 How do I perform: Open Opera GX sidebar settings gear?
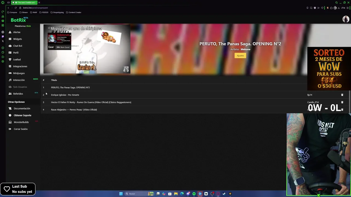click(3, 61)
